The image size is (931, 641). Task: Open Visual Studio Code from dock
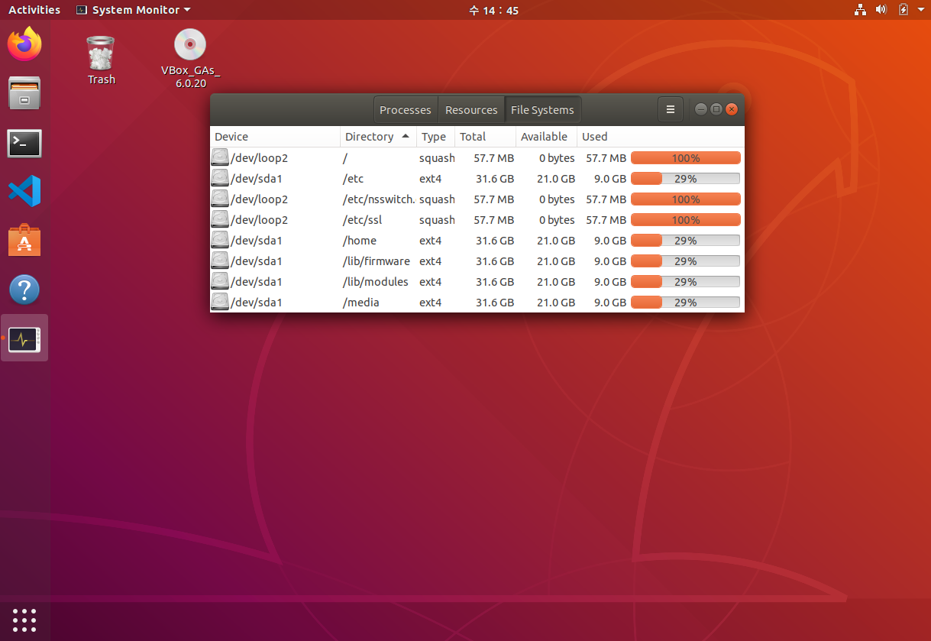coord(24,192)
